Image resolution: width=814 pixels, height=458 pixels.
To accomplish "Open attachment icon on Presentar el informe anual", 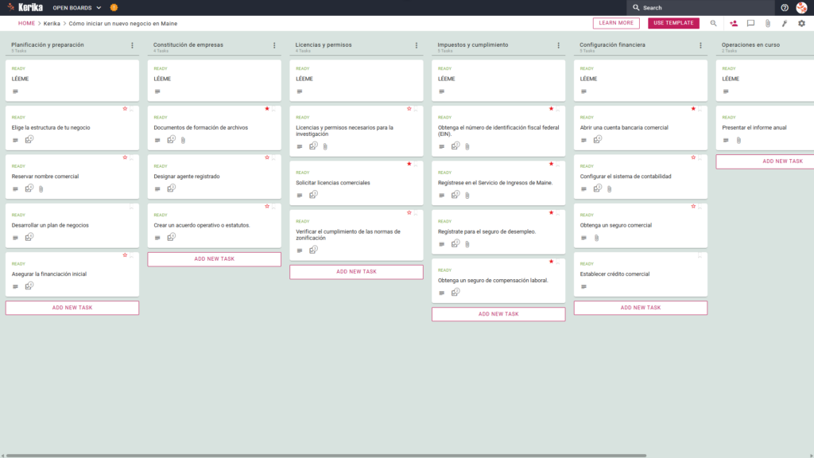I will [x=738, y=140].
